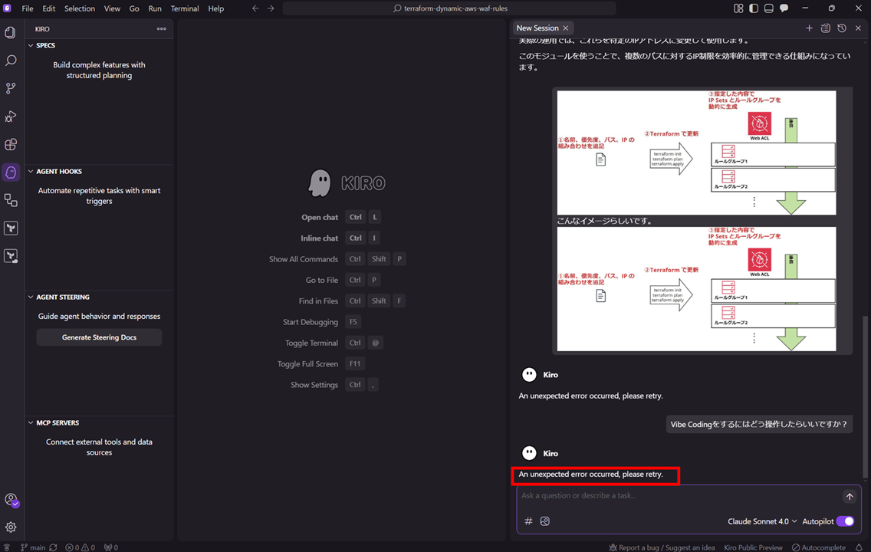Open the Customize Layout icon in title bar
Image resolution: width=871 pixels, height=552 pixels.
point(738,8)
